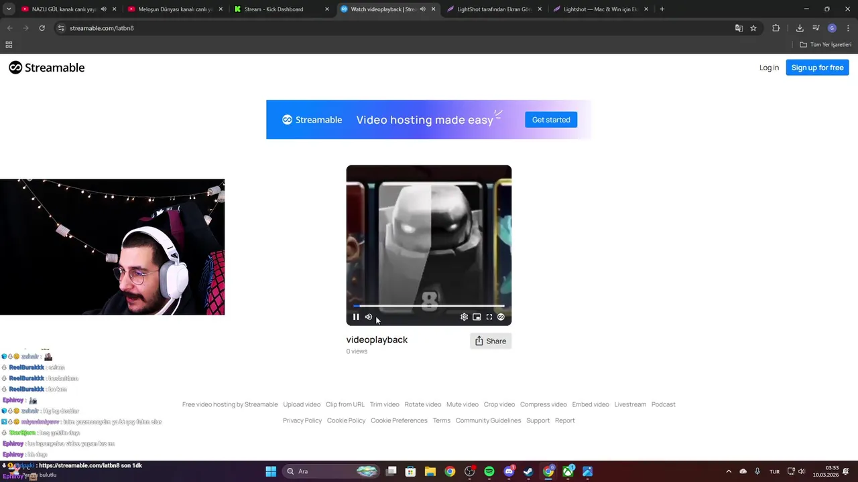The image size is (858, 482).
Task: Open Cookie Preferences link
Action: (x=399, y=420)
